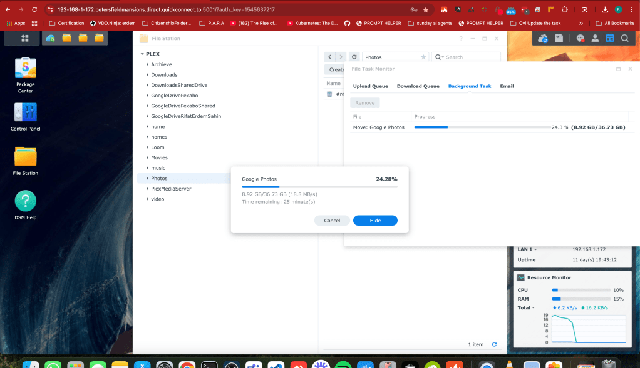Click the File Station help question mark

point(461,38)
